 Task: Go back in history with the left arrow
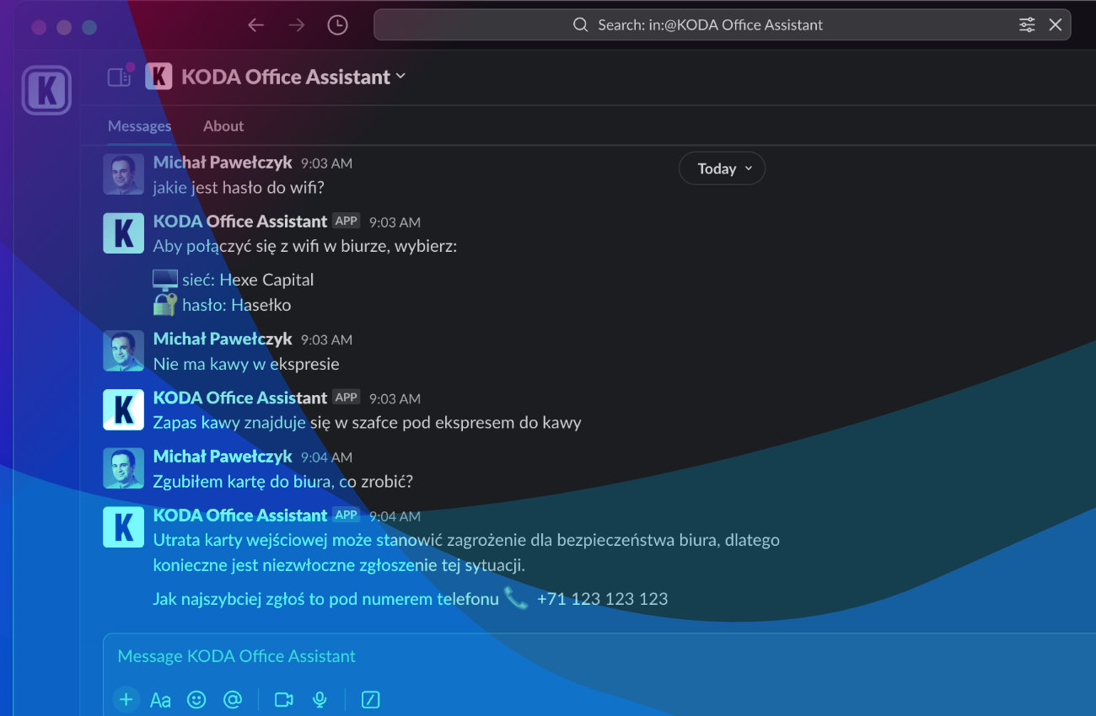(x=255, y=25)
